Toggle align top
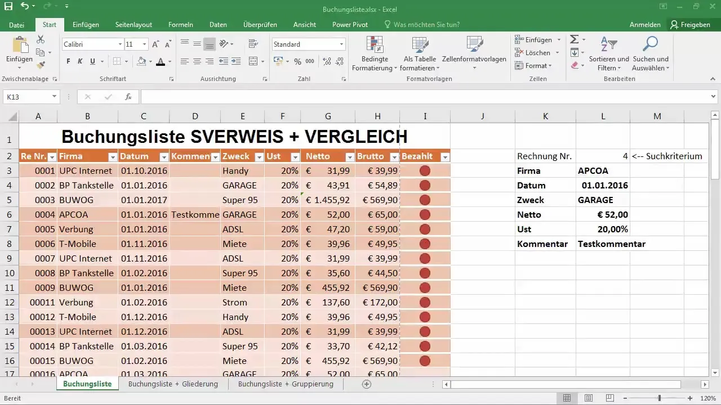The height and width of the screenshot is (405, 721). click(x=185, y=44)
